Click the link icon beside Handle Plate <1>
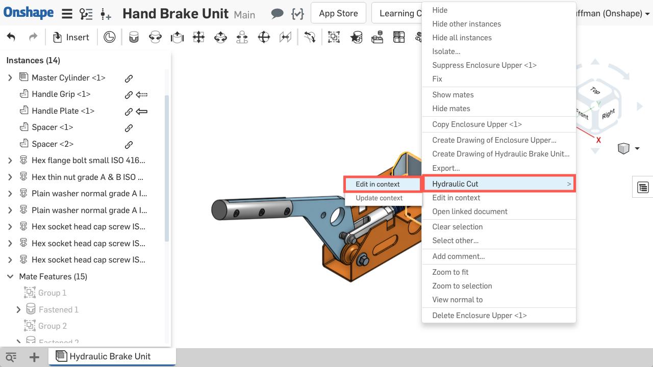This screenshot has width=653, height=367. (129, 111)
